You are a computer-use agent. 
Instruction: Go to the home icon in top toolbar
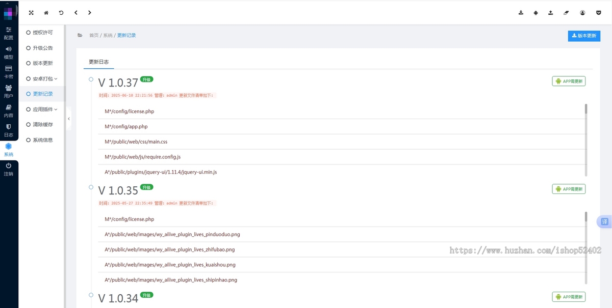coord(46,13)
